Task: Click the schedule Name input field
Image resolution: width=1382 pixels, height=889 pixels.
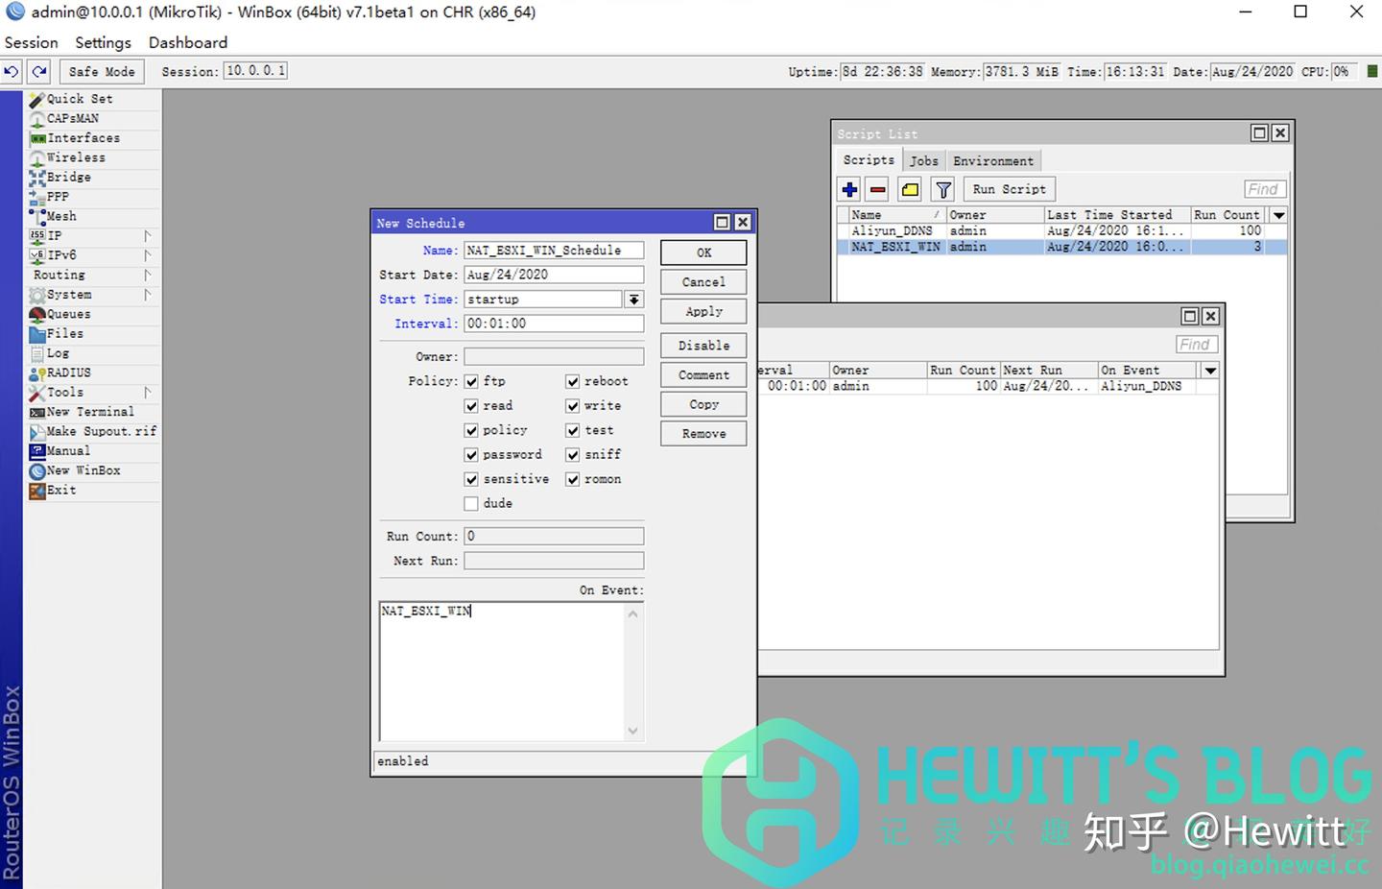Action: [x=554, y=251]
